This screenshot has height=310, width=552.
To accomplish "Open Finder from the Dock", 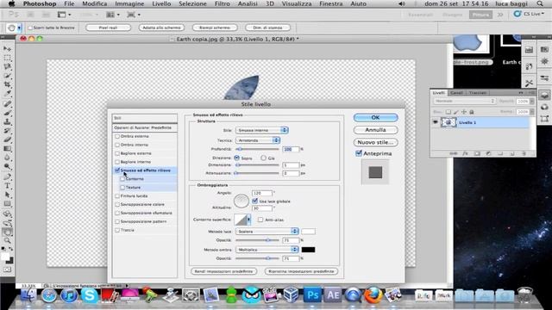I will pos(28,294).
